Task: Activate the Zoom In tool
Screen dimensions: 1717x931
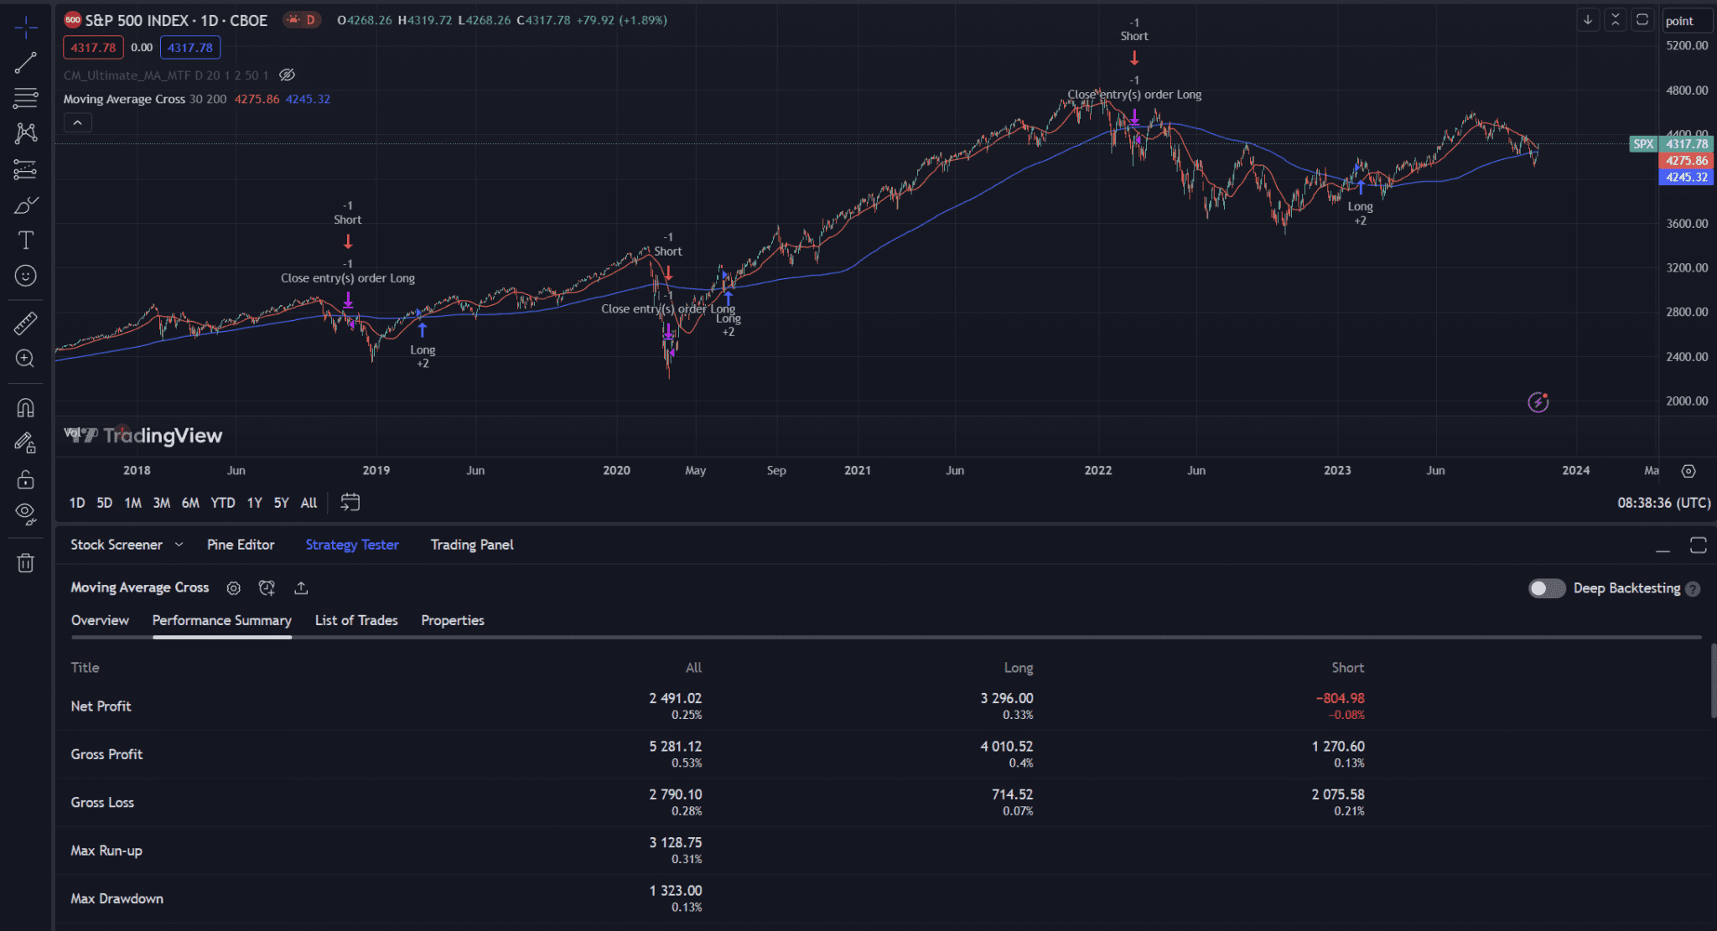Action: [x=25, y=359]
